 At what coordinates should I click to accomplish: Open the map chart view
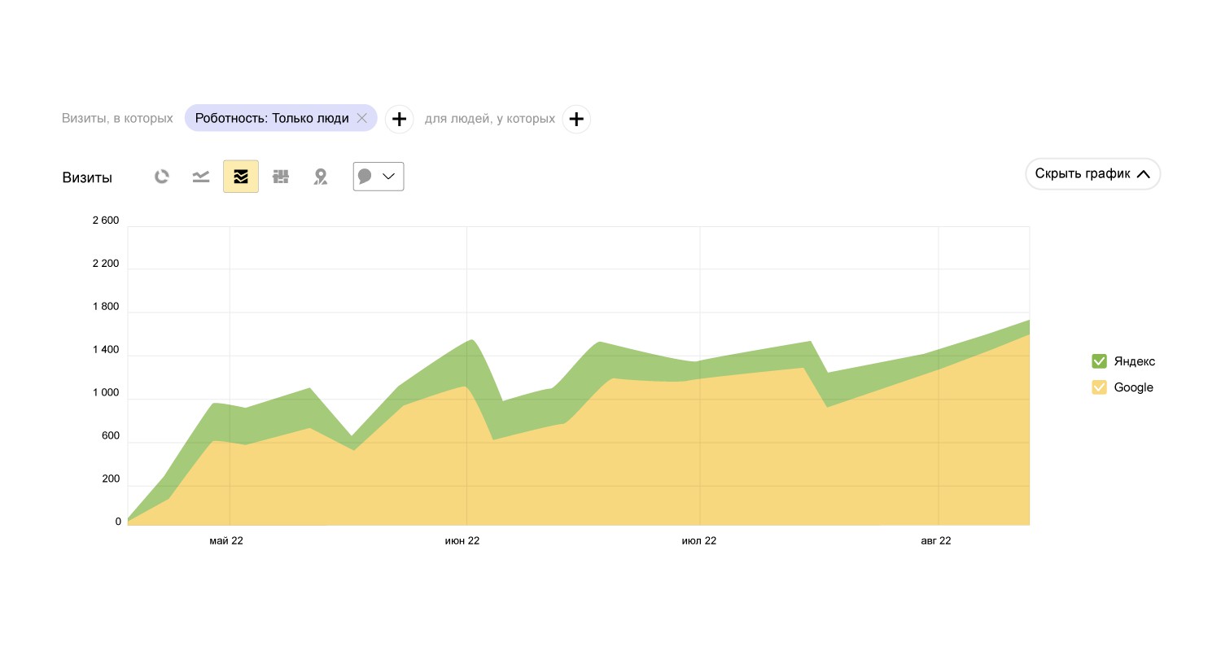point(321,177)
